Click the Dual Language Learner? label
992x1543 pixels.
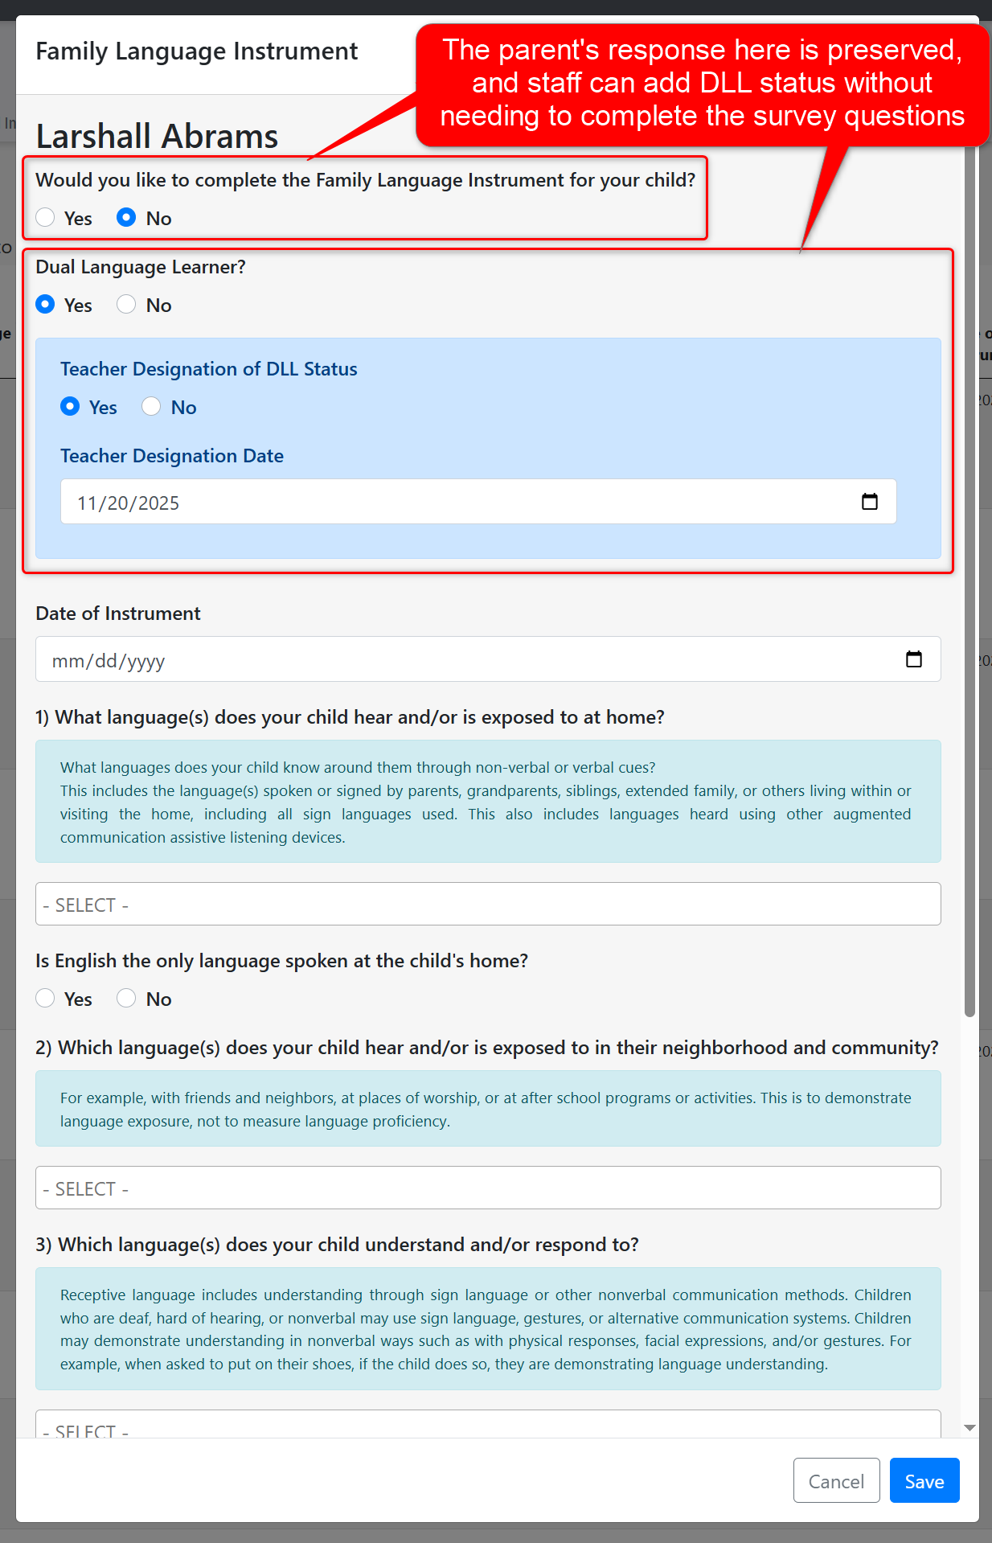(141, 267)
